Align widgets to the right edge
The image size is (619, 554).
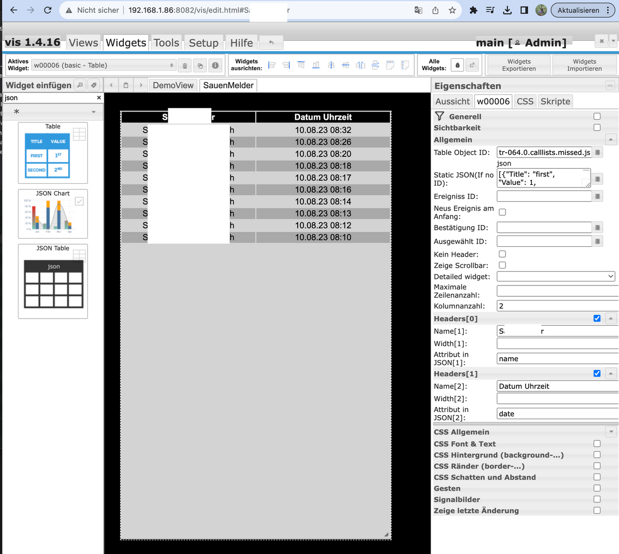pos(286,65)
